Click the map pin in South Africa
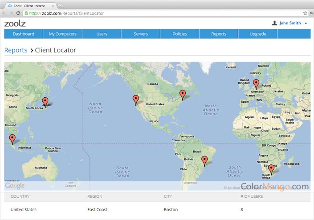Screen dimensions: 314x220 [x=271, y=170]
